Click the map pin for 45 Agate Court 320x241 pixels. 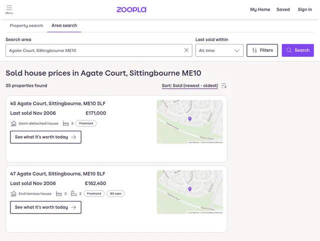pyautogui.click(x=189, y=119)
